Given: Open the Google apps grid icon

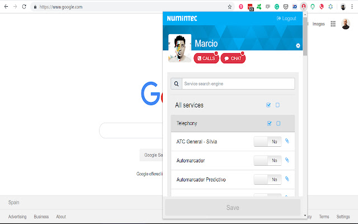Looking at the screenshot, I should click(333, 24).
